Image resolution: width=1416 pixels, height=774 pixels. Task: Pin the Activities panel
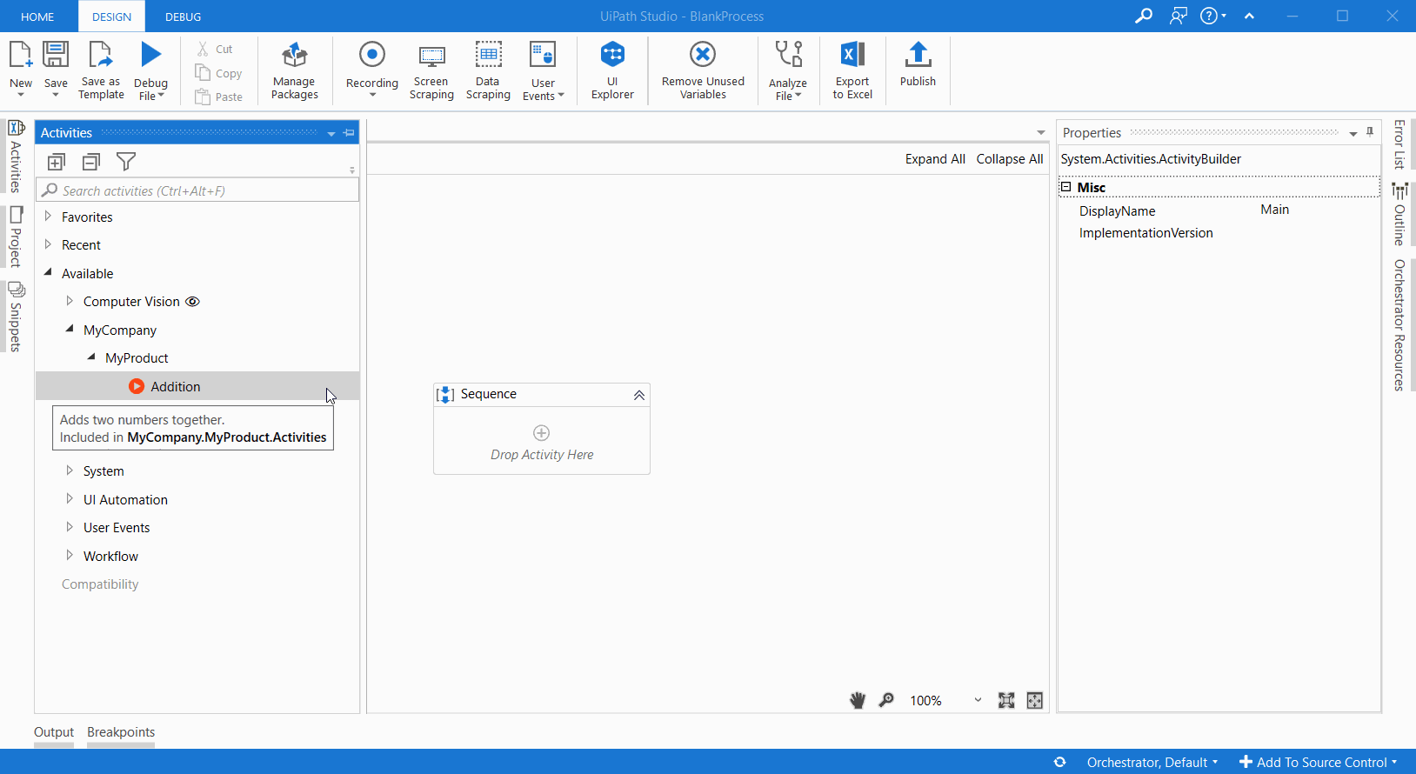click(350, 133)
